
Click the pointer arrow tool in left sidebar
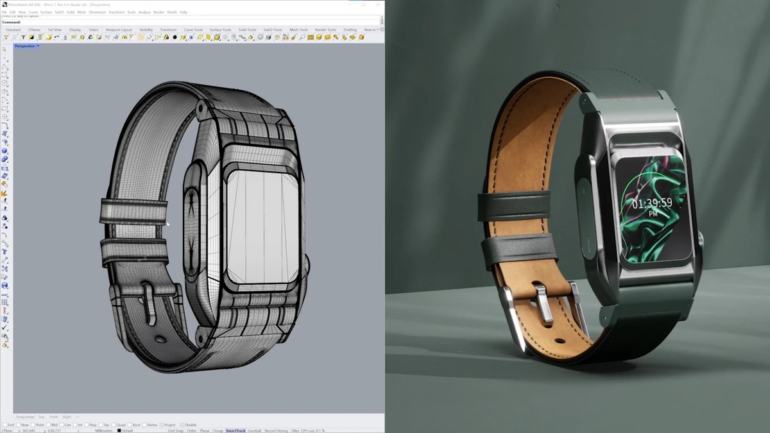[4, 49]
